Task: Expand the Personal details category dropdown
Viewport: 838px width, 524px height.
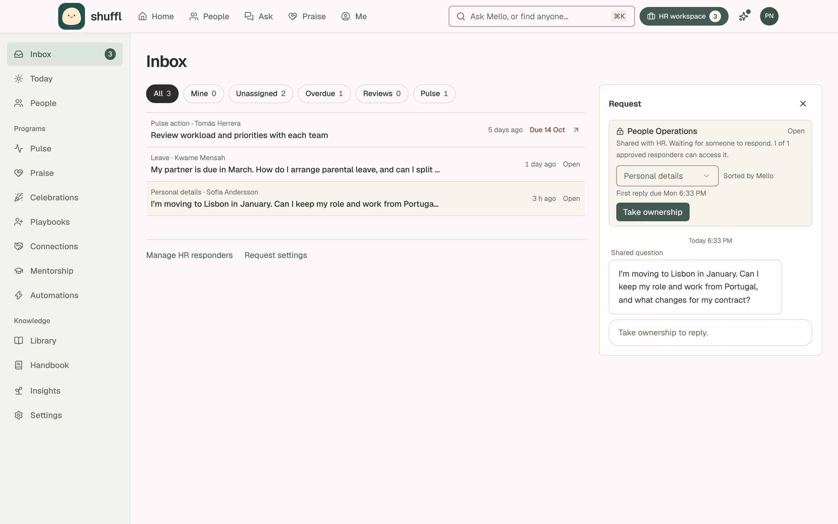Action: click(x=667, y=176)
